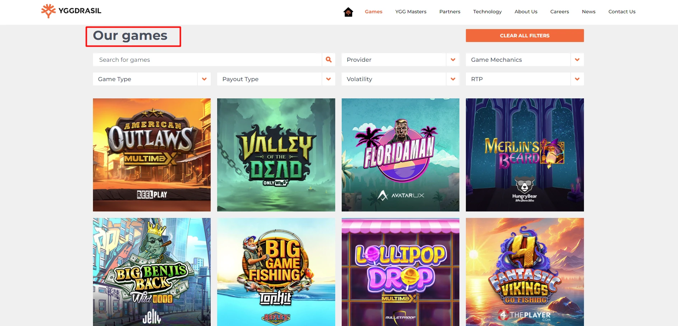This screenshot has width=678, height=326.
Task: Visit the Careers page link
Action: coord(560,11)
